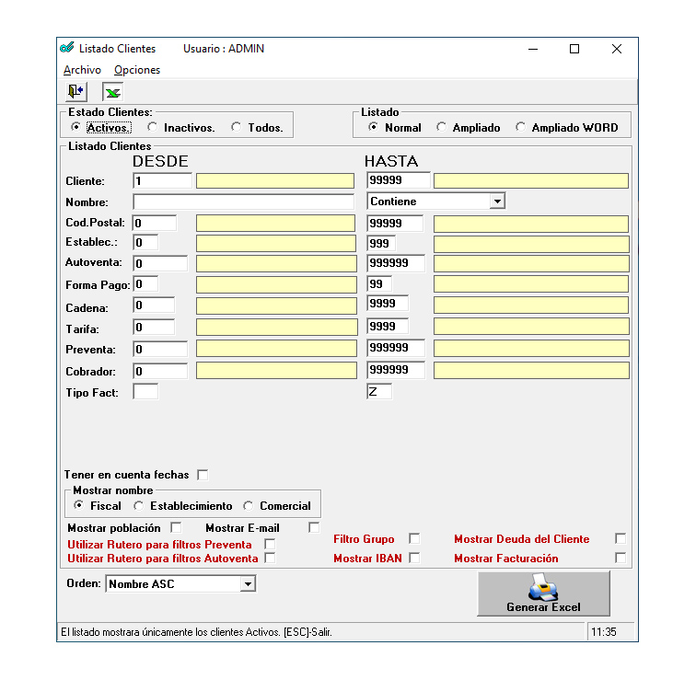Enable Mostrar población checkbox
696x680 pixels.
coord(176,527)
